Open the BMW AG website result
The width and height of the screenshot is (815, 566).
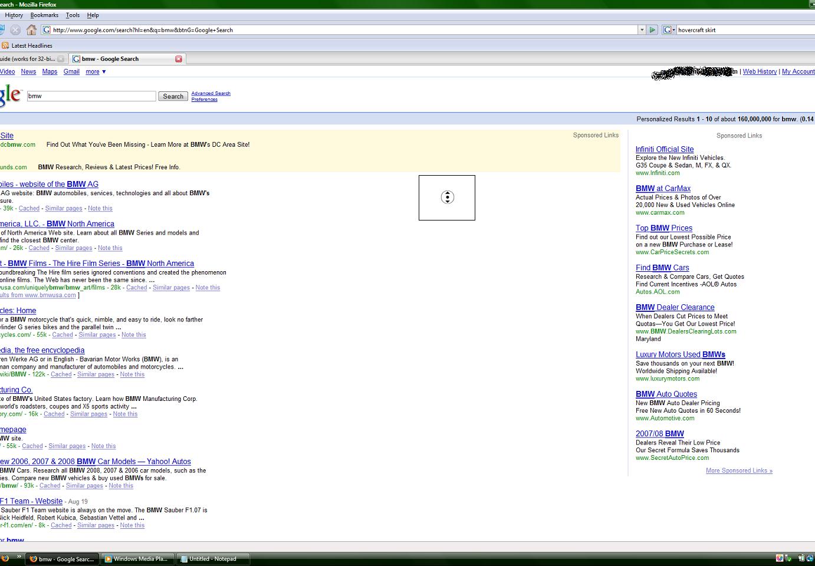click(x=49, y=184)
